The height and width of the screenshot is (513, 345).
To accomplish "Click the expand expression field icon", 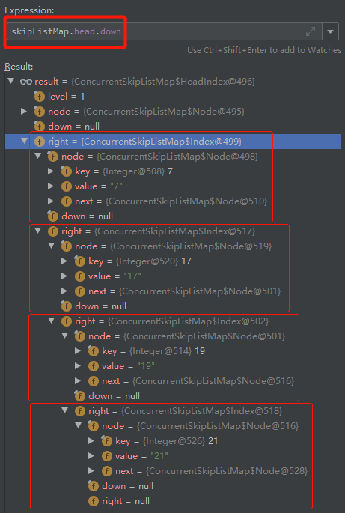I will (311, 31).
